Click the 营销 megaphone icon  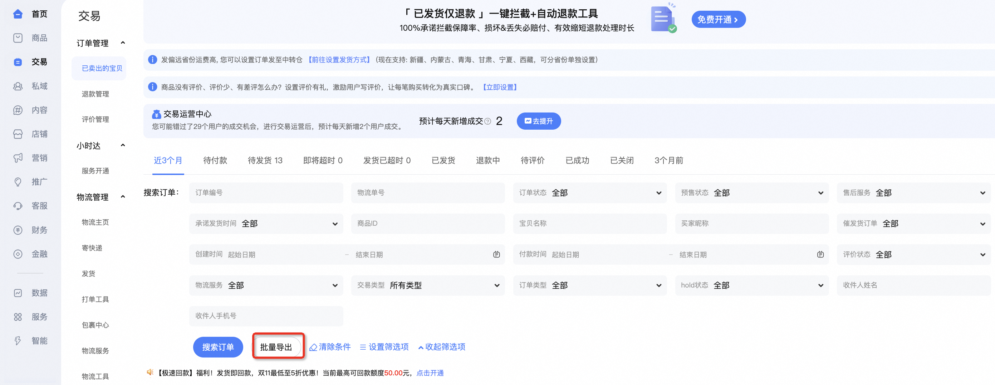[x=18, y=158]
